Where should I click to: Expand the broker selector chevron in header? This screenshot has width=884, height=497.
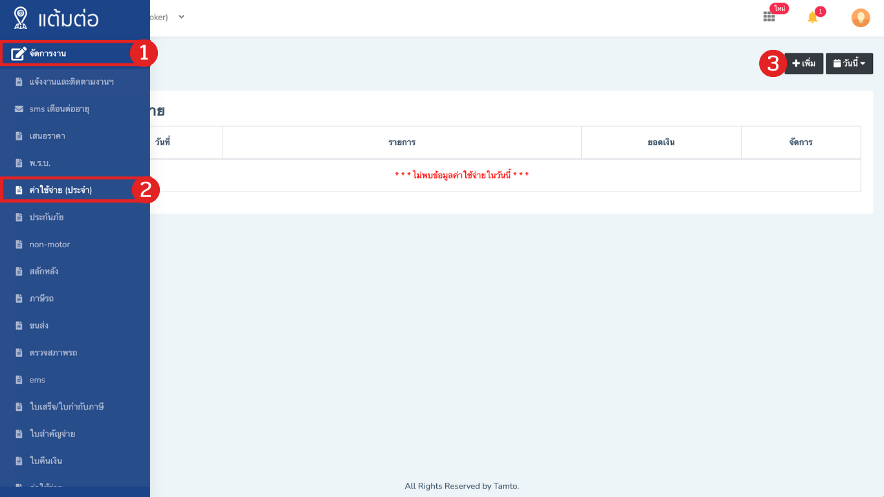tap(181, 17)
